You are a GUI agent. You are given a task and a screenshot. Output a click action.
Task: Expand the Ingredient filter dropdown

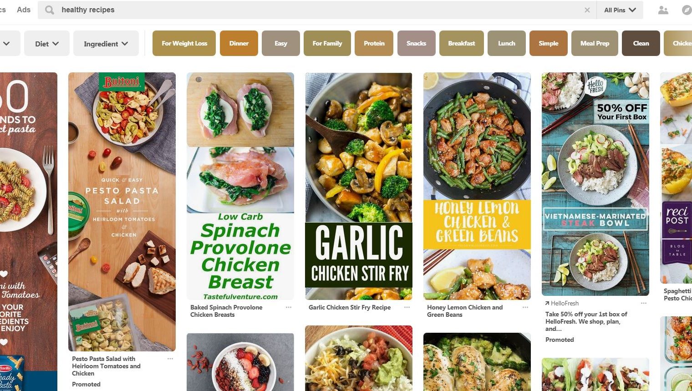[106, 43]
